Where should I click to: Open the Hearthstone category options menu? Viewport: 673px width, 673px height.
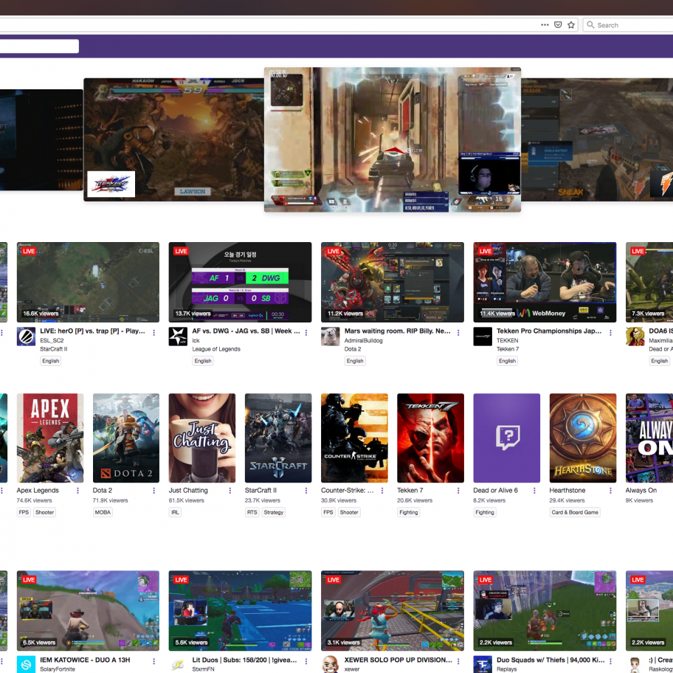(611, 491)
